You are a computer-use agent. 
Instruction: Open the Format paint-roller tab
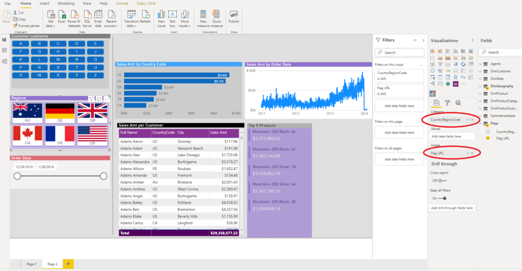click(x=448, y=103)
